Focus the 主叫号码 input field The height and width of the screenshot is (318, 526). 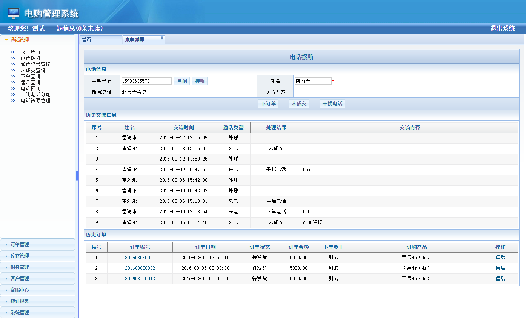pyautogui.click(x=146, y=81)
